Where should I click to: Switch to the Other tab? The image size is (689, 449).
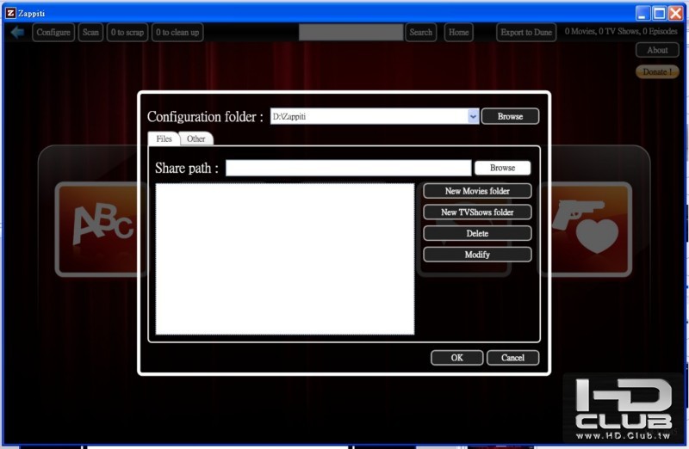click(196, 138)
